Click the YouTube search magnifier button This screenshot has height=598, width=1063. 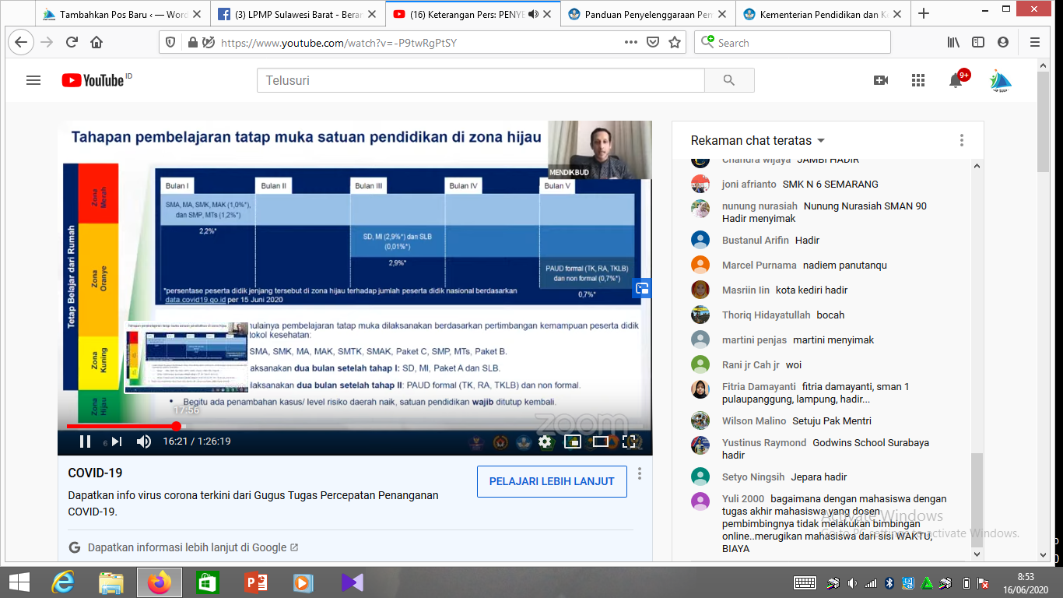(x=729, y=80)
